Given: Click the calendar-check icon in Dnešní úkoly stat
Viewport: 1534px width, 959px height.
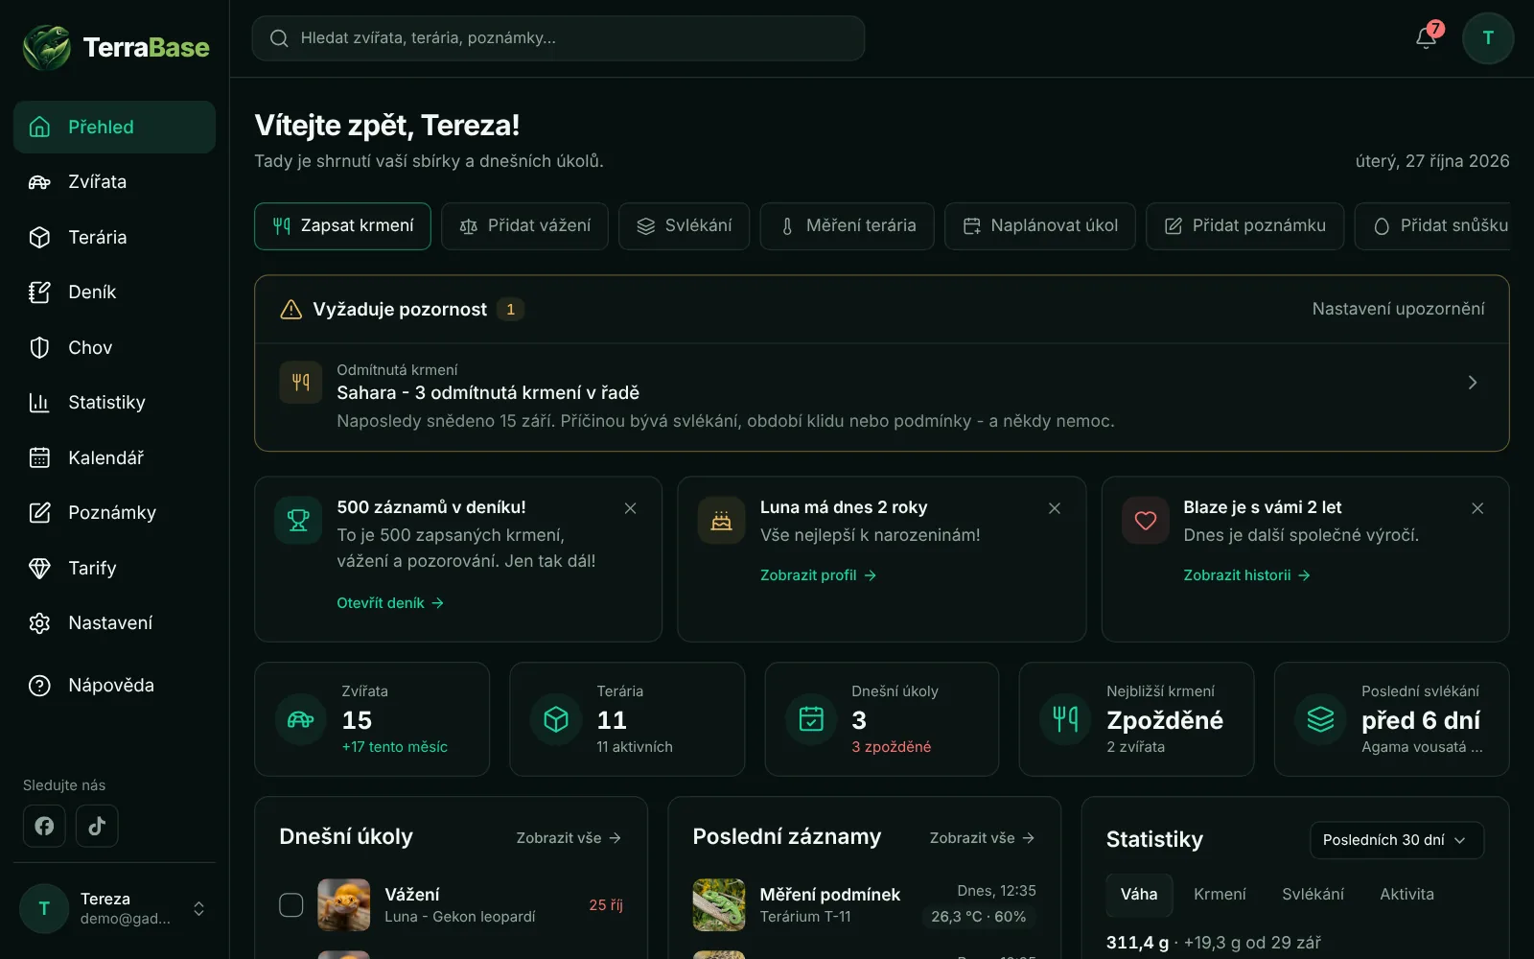Looking at the screenshot, I should click(x=811, y=719).
